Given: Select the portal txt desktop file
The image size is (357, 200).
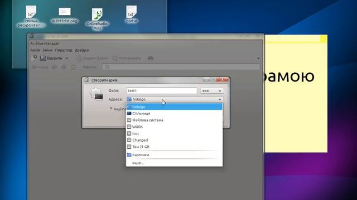Looking at the screenshot, I should [132, 14].
